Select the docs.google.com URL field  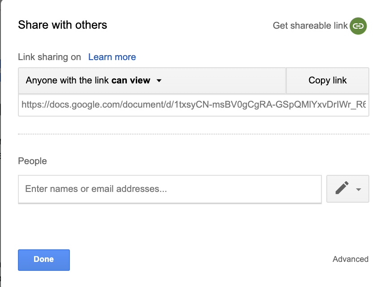pos(193,105)
